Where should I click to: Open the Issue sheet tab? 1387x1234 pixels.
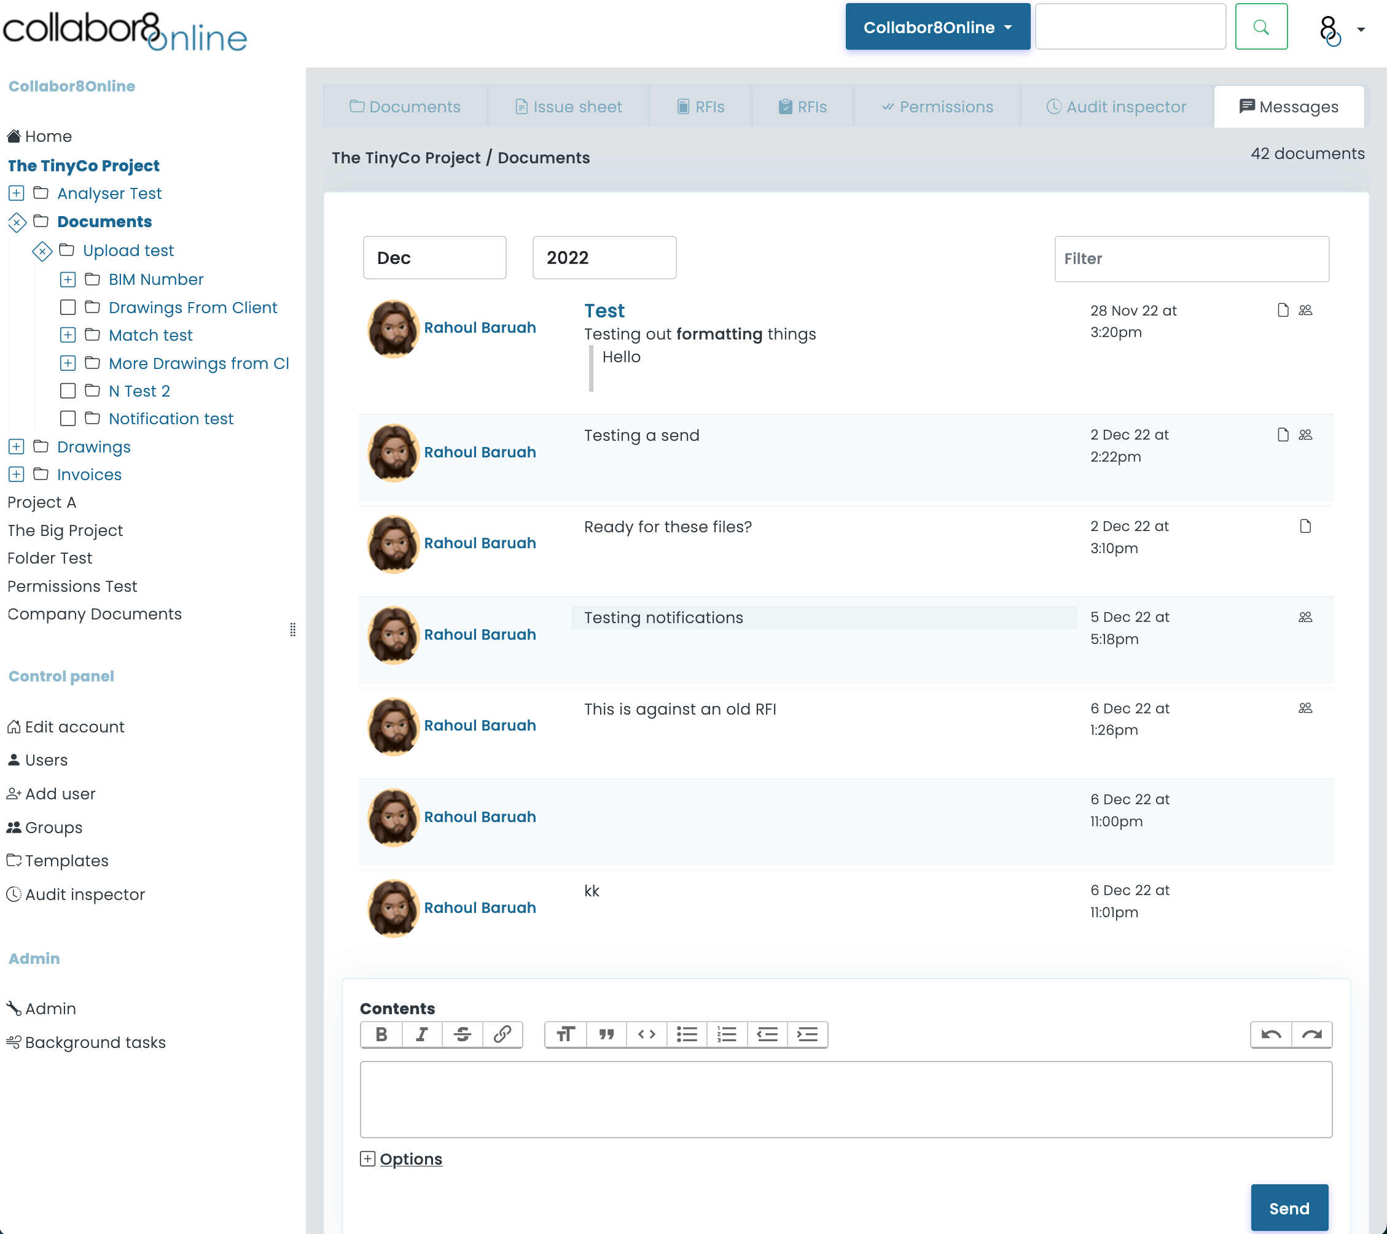point(568,107)
